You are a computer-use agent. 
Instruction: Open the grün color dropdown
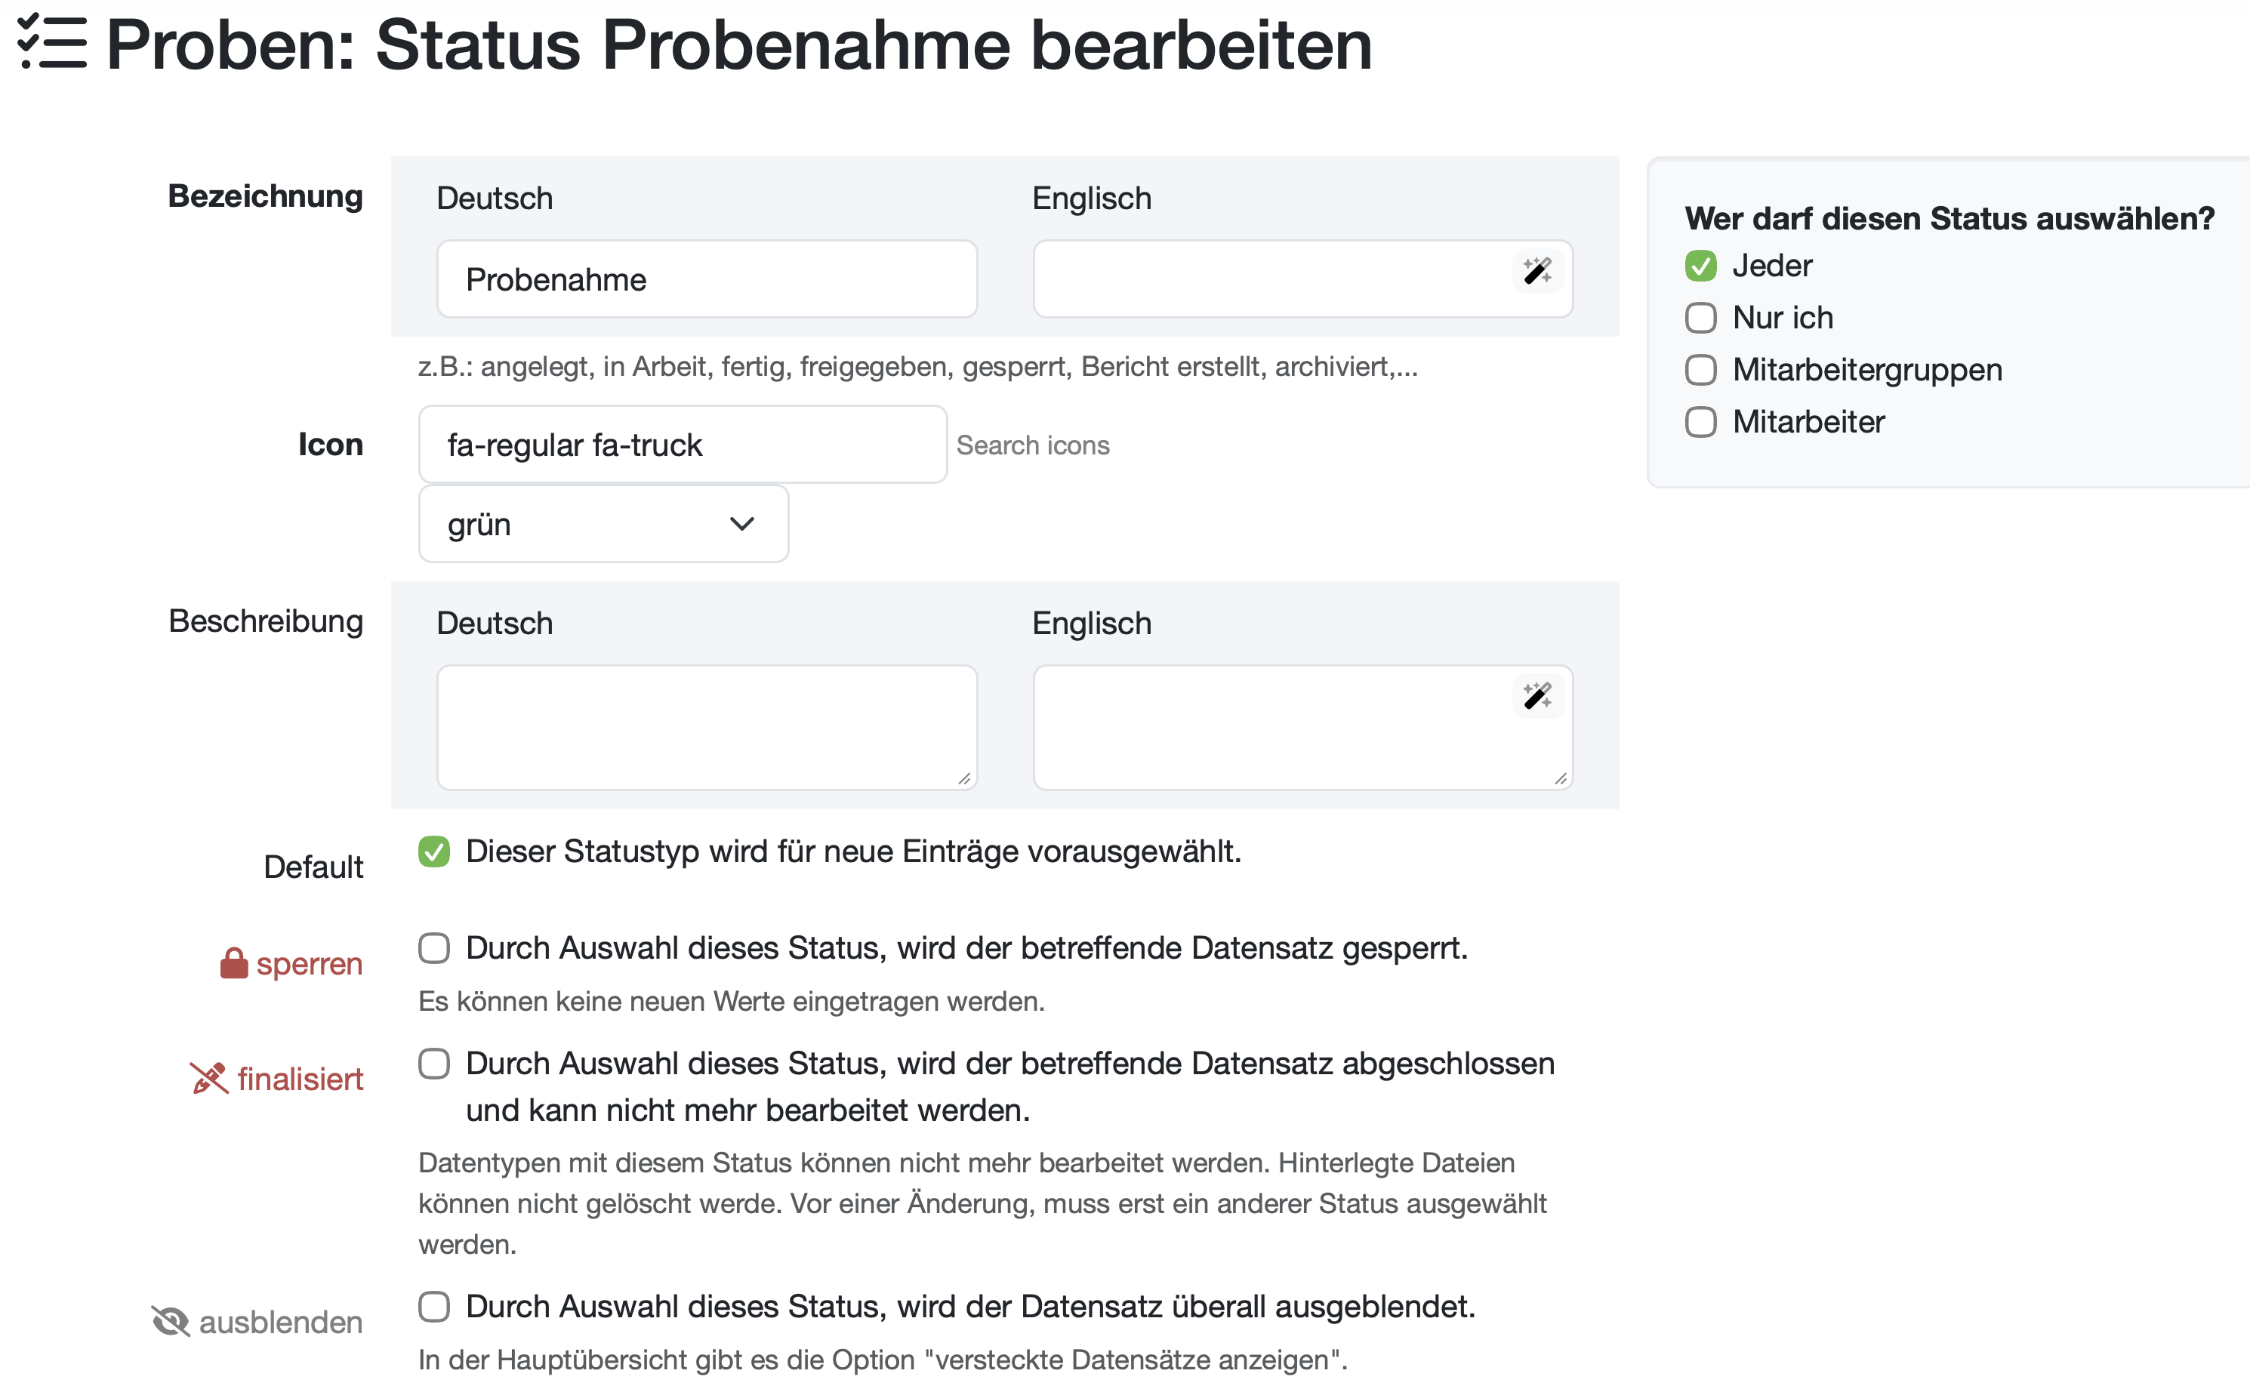(x=603, y=525)
